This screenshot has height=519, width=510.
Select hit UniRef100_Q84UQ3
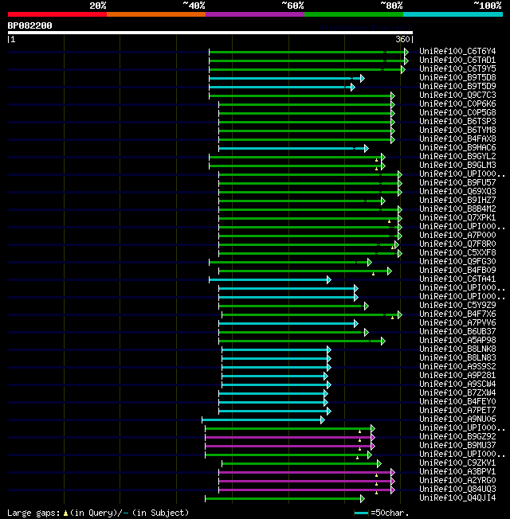[x=457, y=490]
